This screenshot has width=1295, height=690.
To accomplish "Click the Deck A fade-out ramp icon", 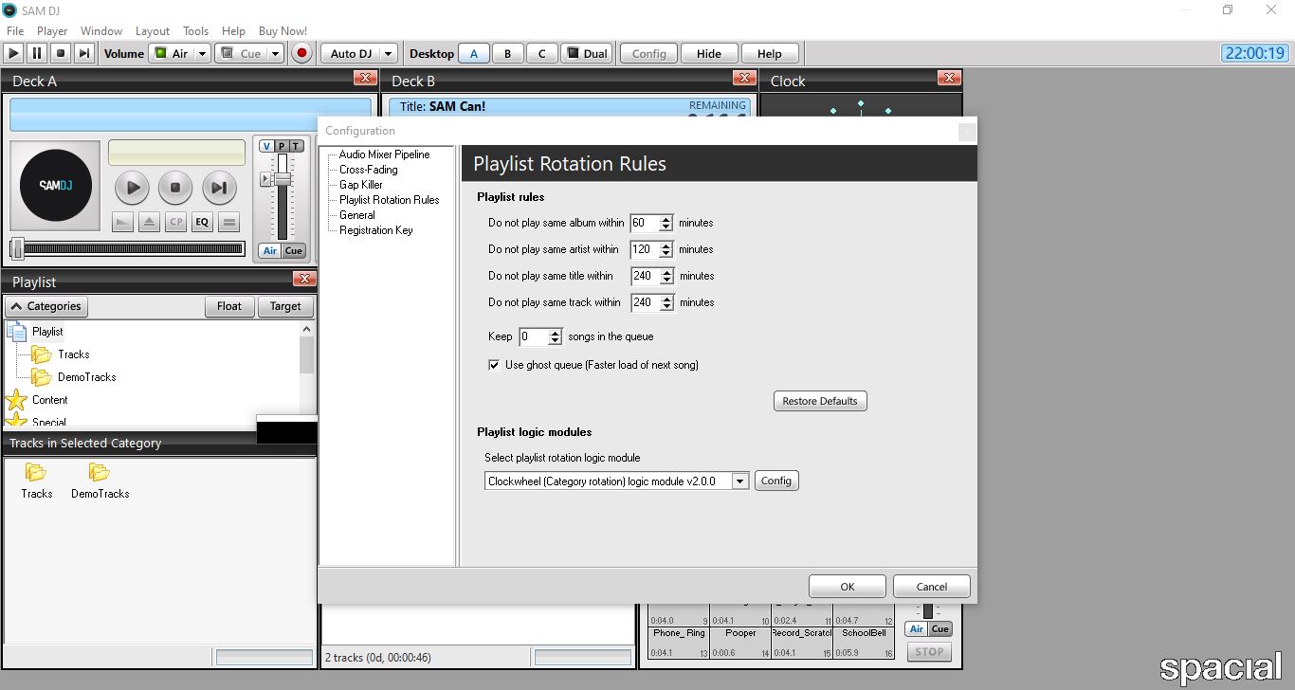I will click(x=122, y=223).
